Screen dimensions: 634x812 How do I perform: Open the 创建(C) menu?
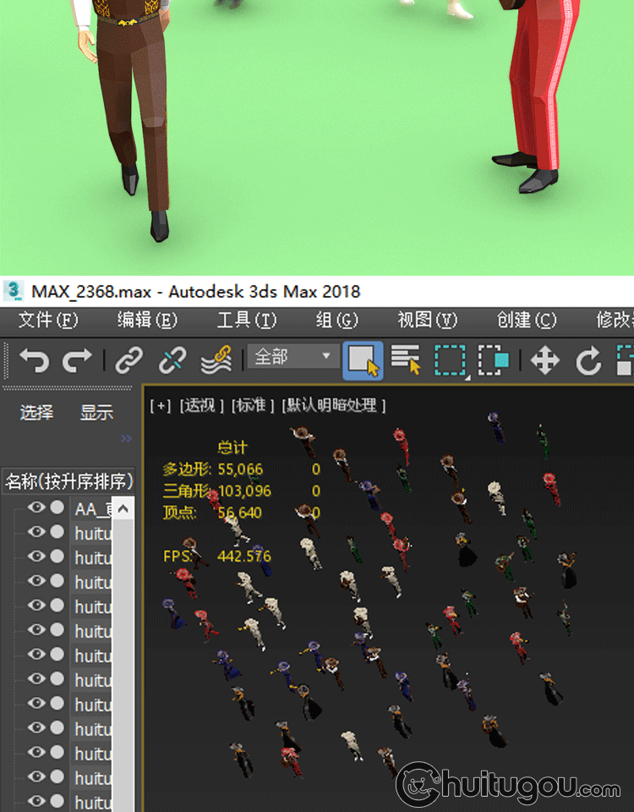pyautogui.click(x=527, y=320)
